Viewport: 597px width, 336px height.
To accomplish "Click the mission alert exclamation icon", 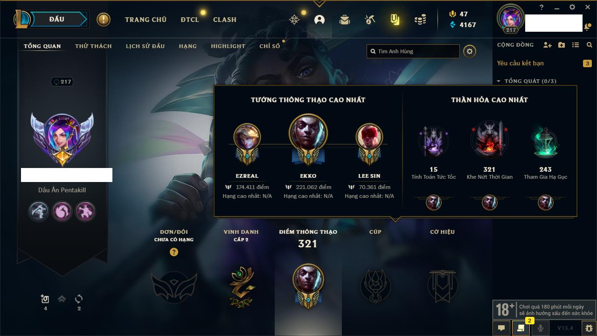I will tap(104, 20).
